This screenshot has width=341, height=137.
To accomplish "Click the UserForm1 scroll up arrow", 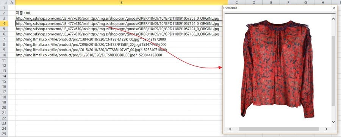I will point(333,18).
